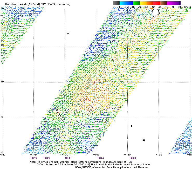Image resolution: width=192 pixels, height=169 pixels.
Task: Click the legend value label 45
Action: click(x=173, y=7)
